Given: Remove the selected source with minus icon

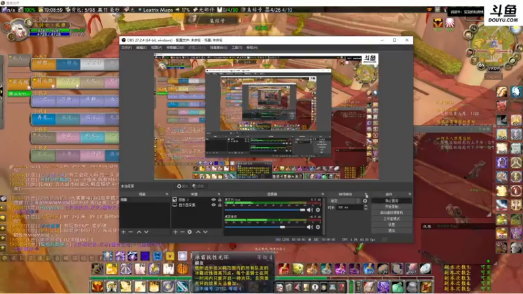Looking at the screenshot, I should (182, 232).
